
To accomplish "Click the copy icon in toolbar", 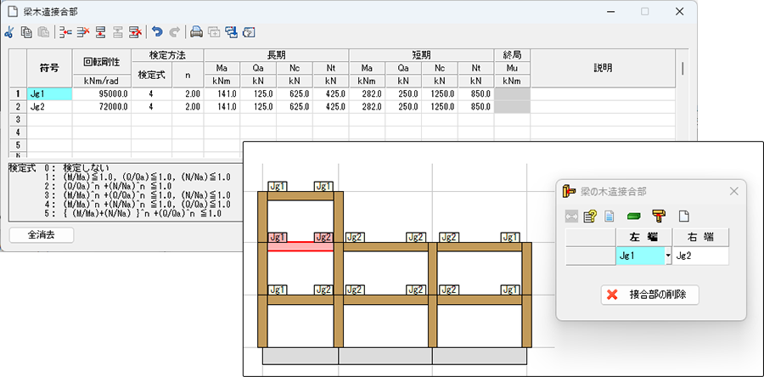I will coord(26,32).
